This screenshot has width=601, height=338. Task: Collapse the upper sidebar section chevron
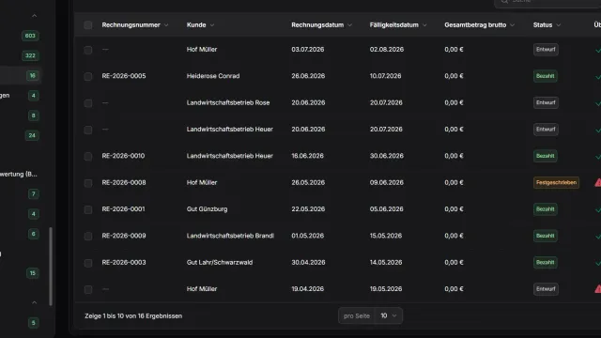click(34, 16)
